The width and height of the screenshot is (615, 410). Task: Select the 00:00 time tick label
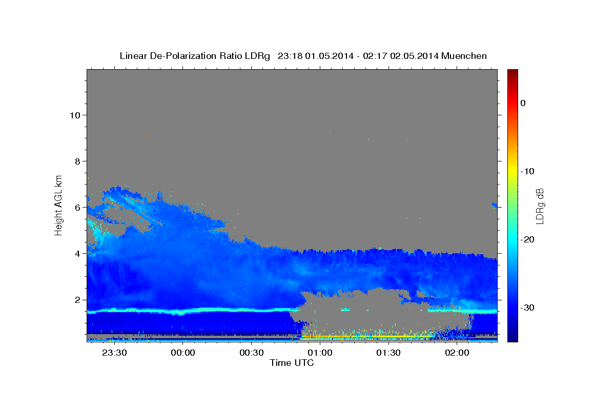point(183,353)
